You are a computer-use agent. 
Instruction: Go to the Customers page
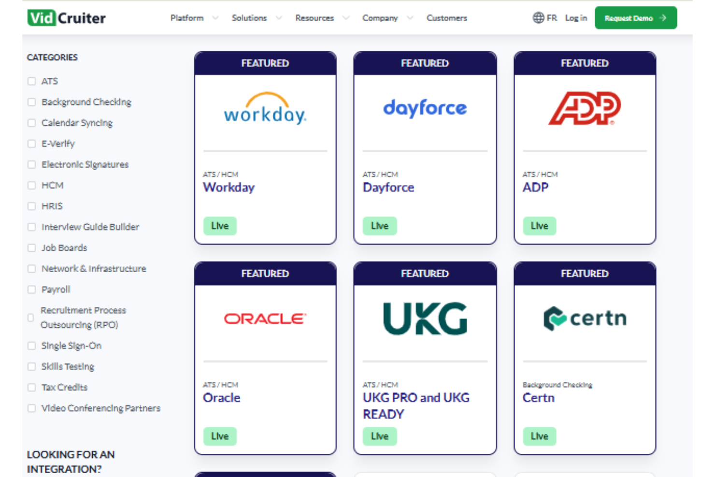tap(447, 18)
